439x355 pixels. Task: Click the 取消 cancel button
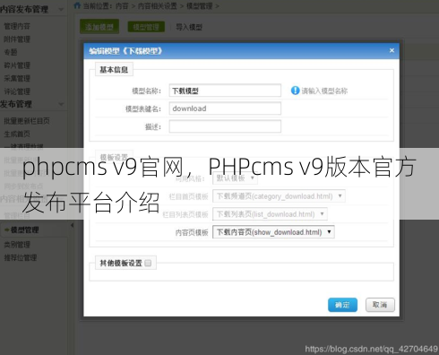tap(380, 305)
